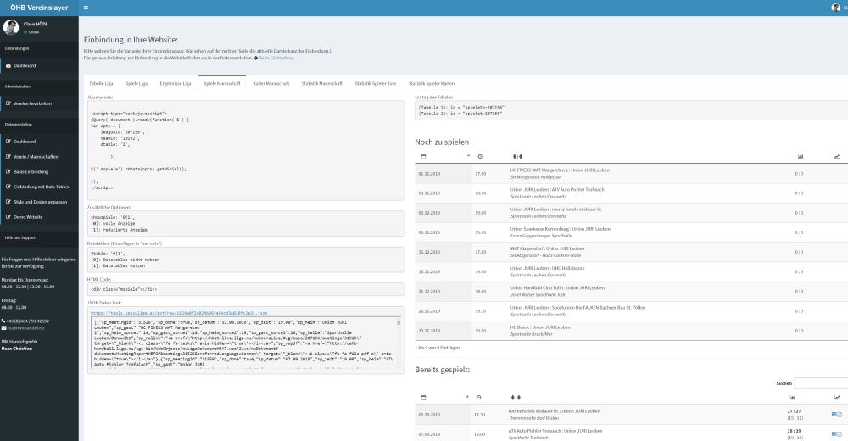This screenshot has height=441, width=848.
Task: Click inside the jQuery code block
Action: (246, 150)
